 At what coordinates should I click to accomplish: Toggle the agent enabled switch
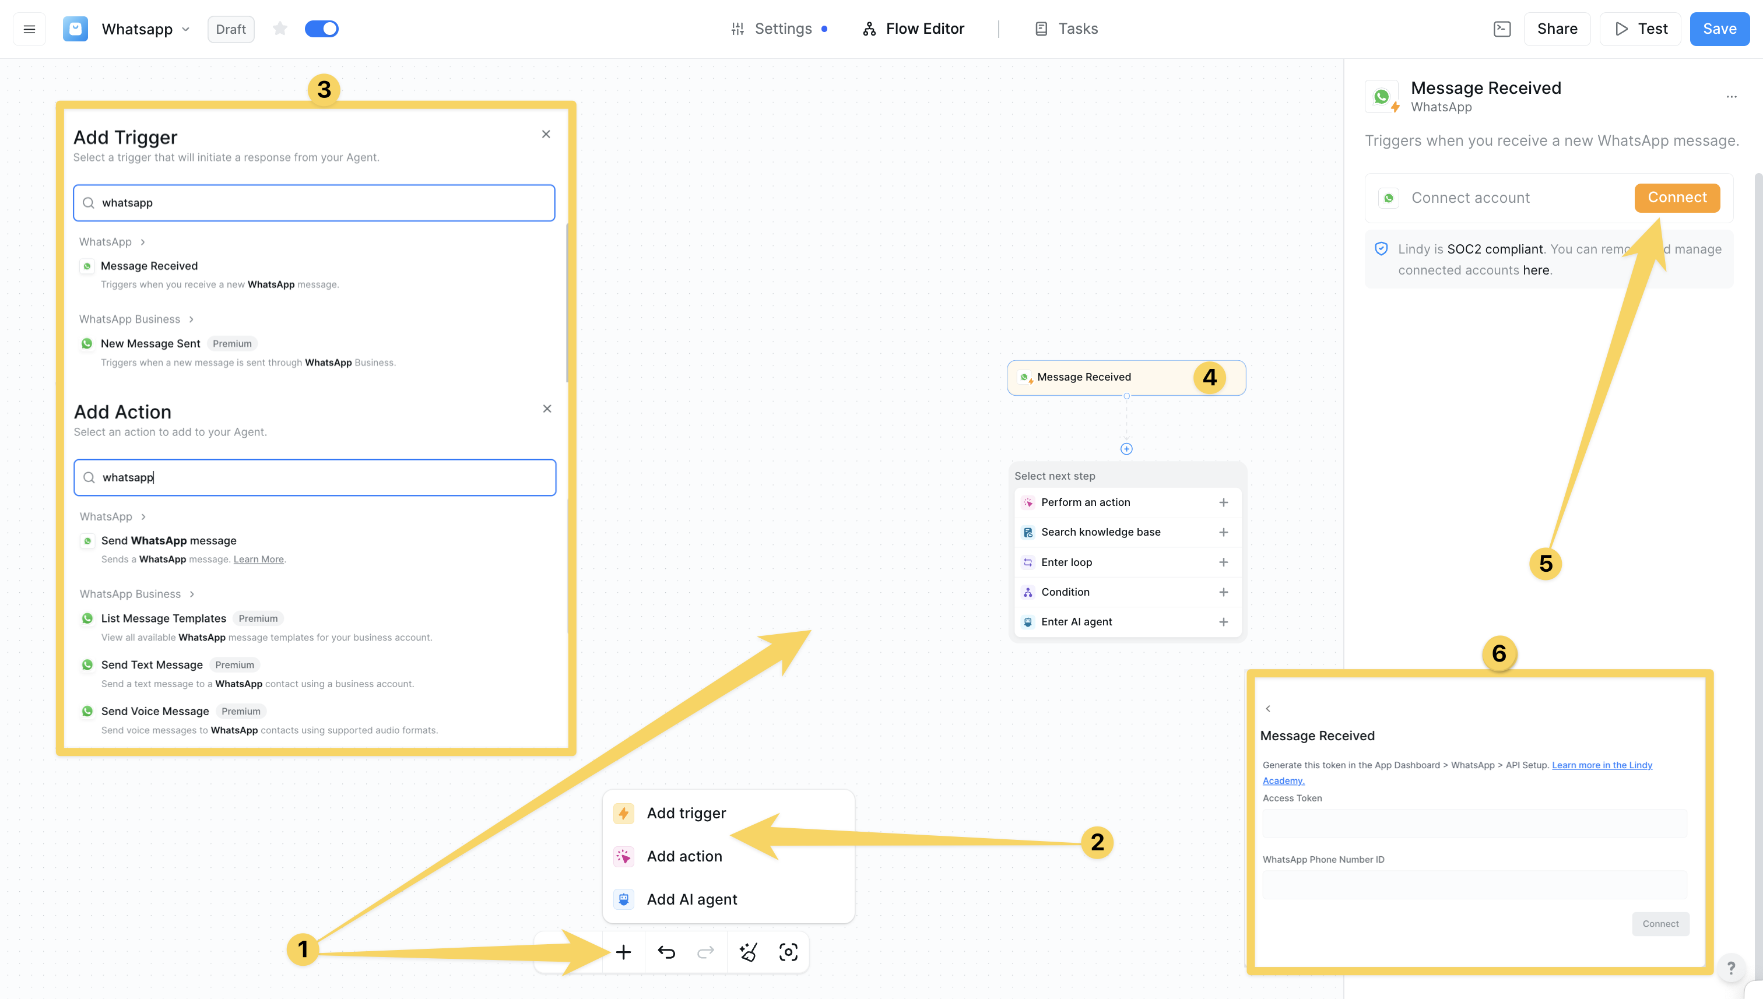click(321, 29)
